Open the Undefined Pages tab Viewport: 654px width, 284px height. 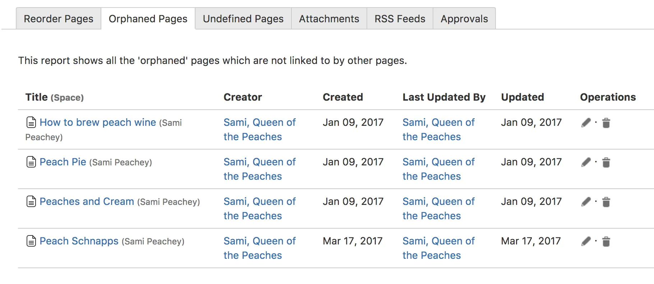coord(243,19)
